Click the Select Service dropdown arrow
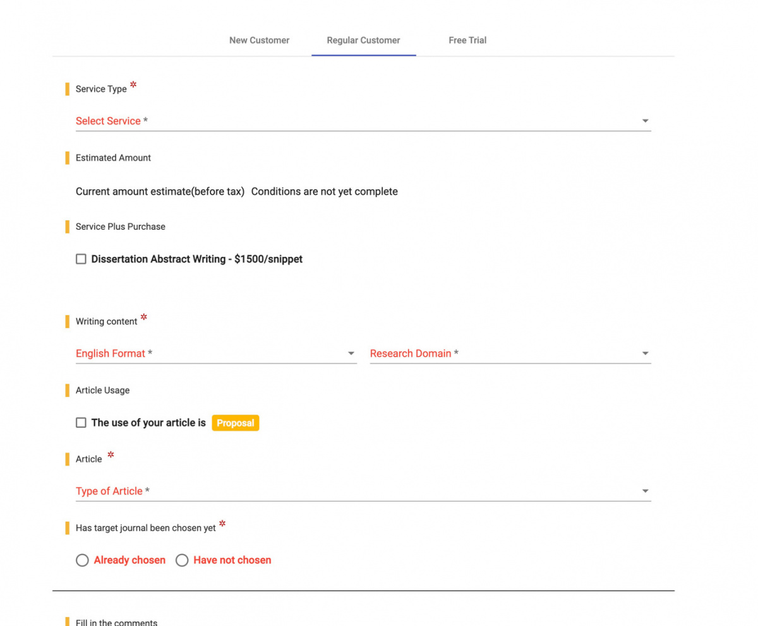The width and height of the screenshot is (758, 626). [645, 121]
